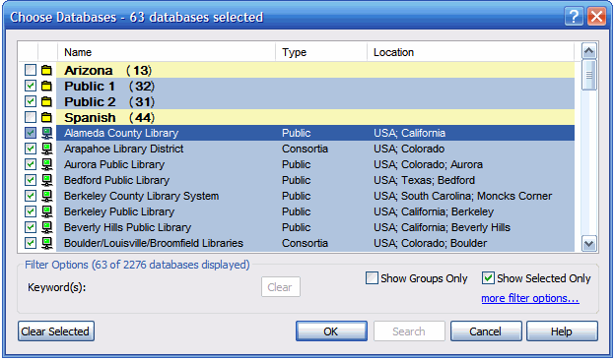
Task: Select the Berkeley Public Library row name
Action: pyautogui.click(x=119, y=211)
